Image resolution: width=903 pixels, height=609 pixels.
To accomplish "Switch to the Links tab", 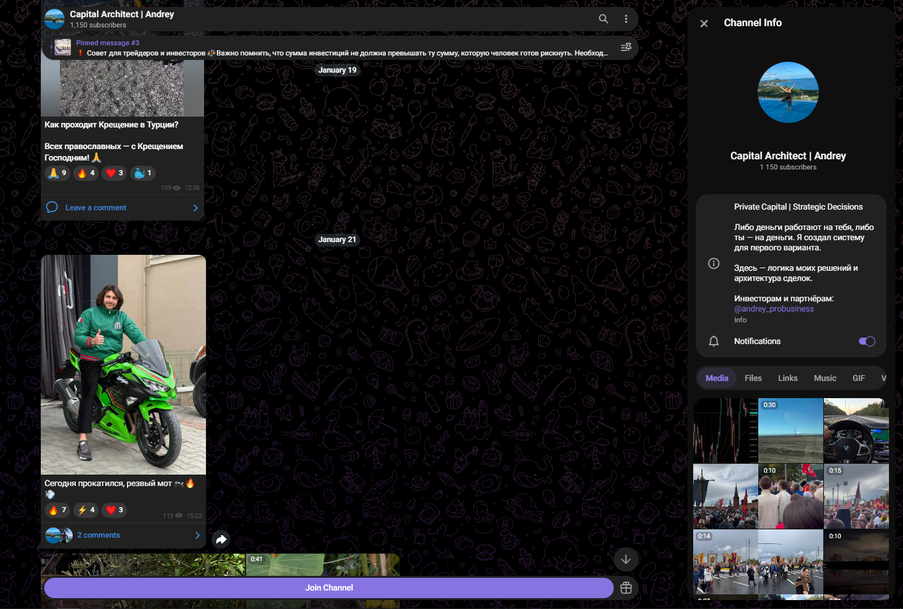I will tap(788, 378).
